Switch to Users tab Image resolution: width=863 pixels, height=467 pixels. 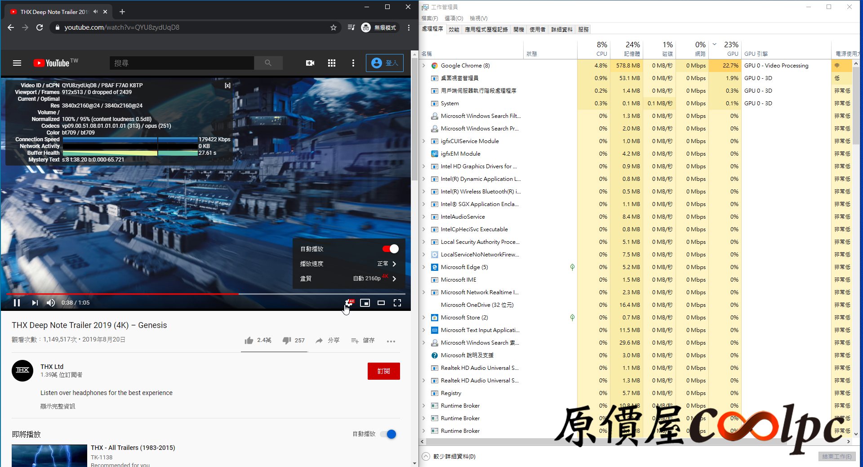coord(538,29)
